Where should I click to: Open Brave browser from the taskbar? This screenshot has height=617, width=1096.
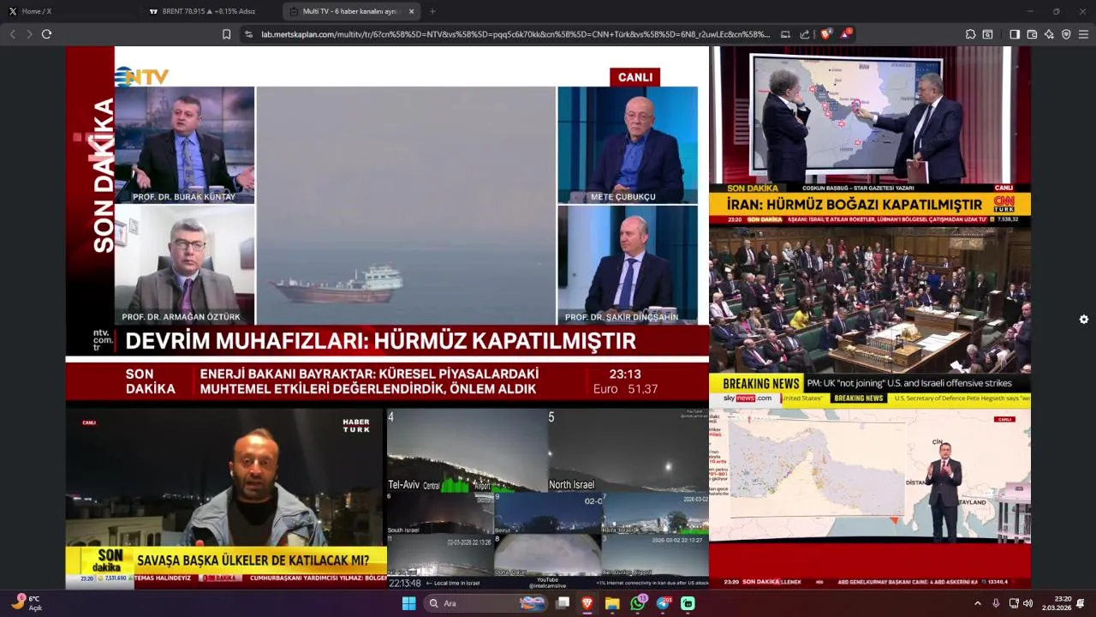pyautogui.click(x=587, y=603)
